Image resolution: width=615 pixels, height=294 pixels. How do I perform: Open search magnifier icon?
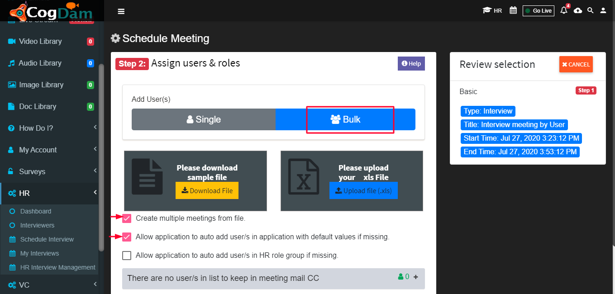point(591,10)
